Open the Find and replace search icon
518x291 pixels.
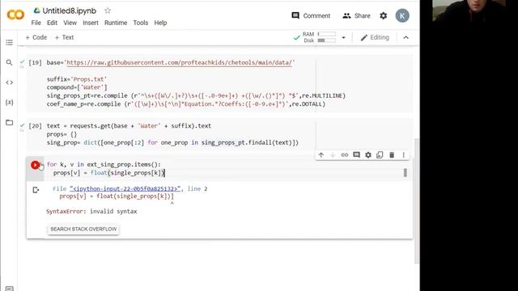pyautogui.click(x=9, y=62)
